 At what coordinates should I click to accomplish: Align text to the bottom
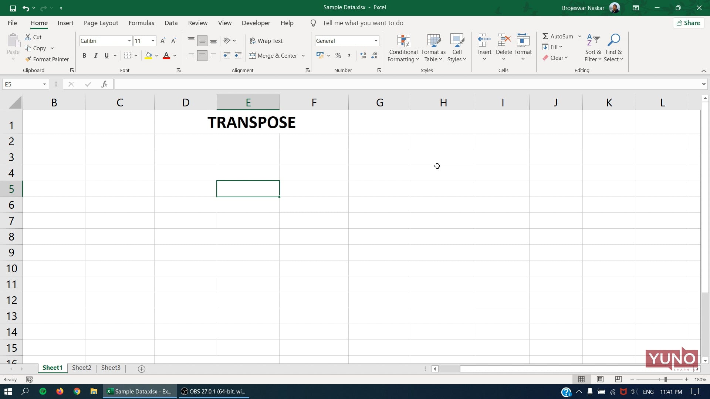[x=213, y=41]
